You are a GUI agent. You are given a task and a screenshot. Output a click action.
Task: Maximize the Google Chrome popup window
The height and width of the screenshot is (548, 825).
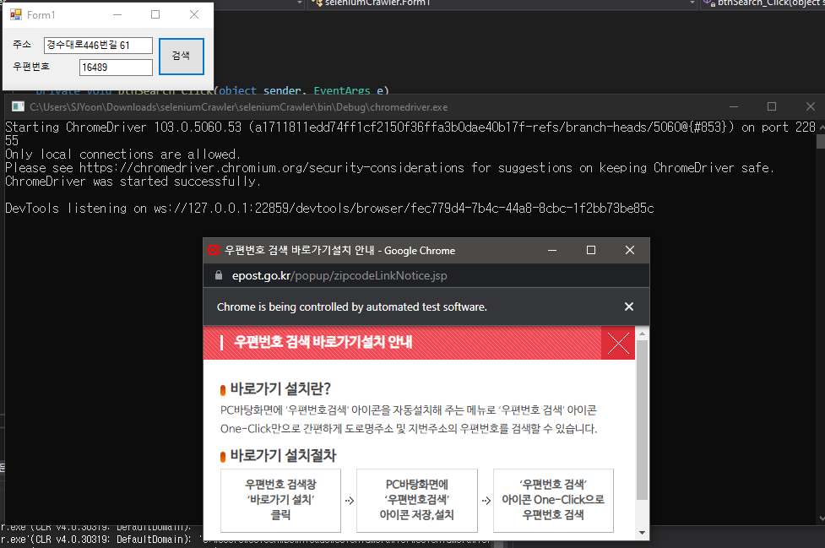pyautogui.click(x=591, y=250)
